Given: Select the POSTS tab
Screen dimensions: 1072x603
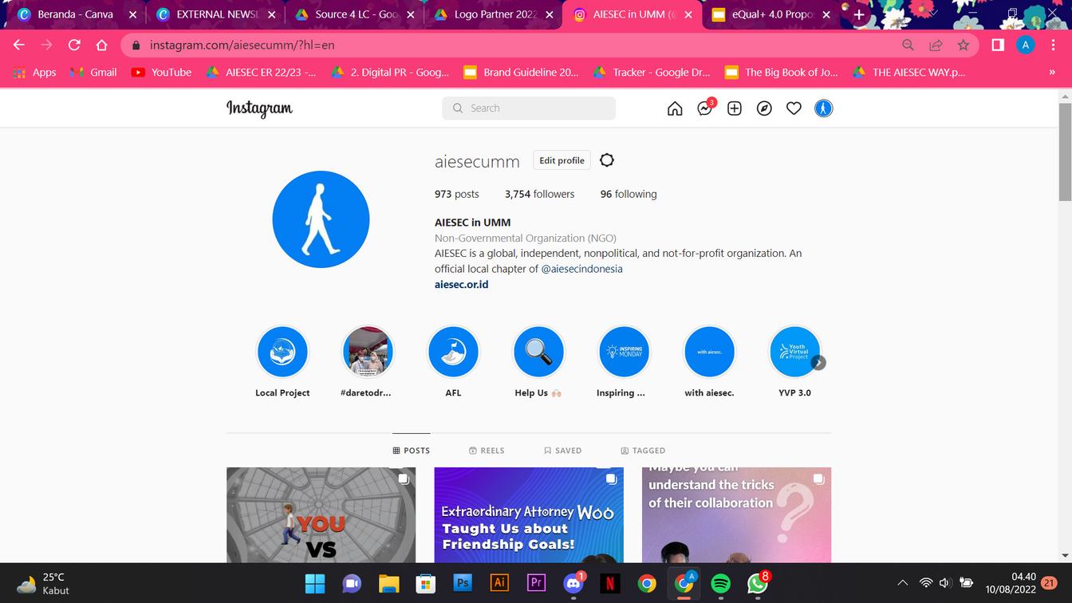Looking at the screenshot, I should pyautogui.click(x=412, y=451).
